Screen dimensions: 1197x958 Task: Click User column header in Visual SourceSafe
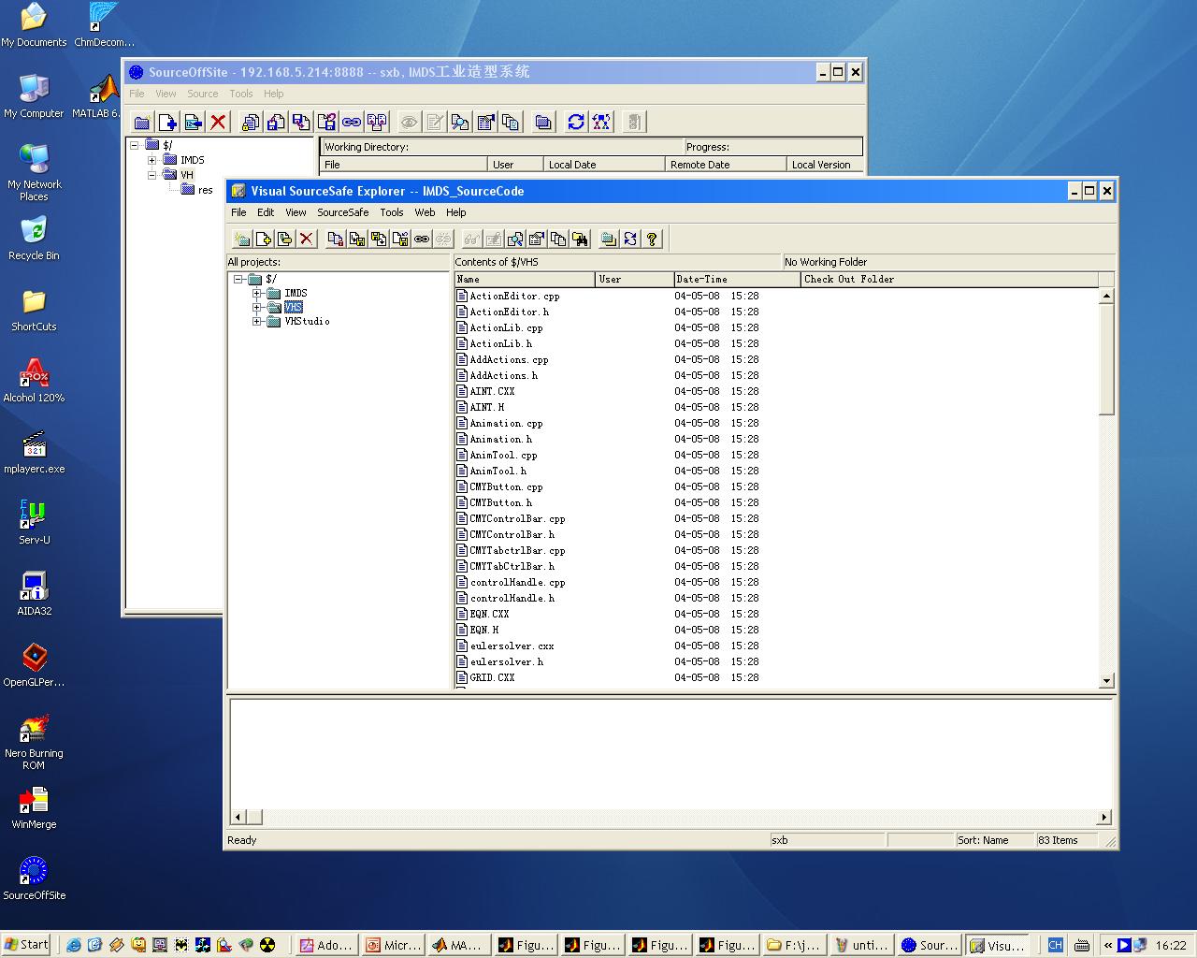[x=634, y=279]
